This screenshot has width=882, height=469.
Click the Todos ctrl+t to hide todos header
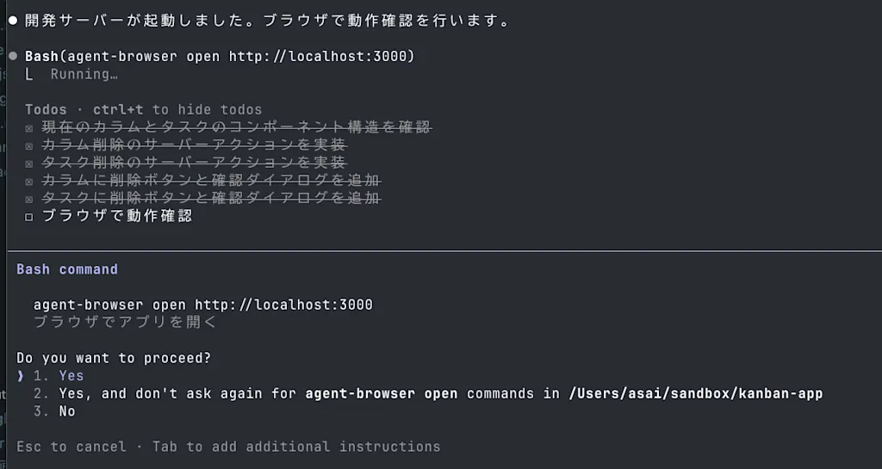tap(144, 109)
